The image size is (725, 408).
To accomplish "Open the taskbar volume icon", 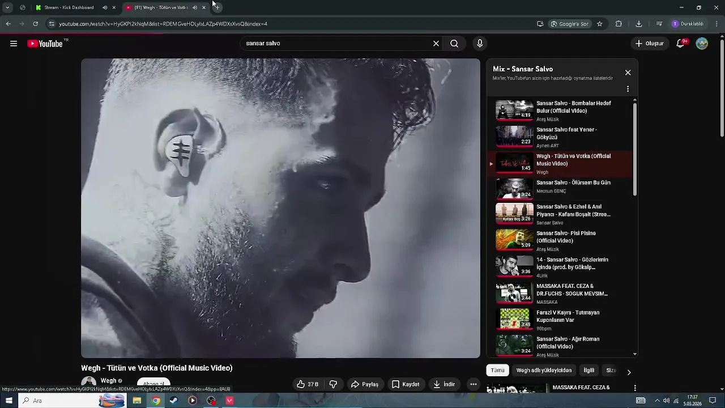I will (666, 401).
